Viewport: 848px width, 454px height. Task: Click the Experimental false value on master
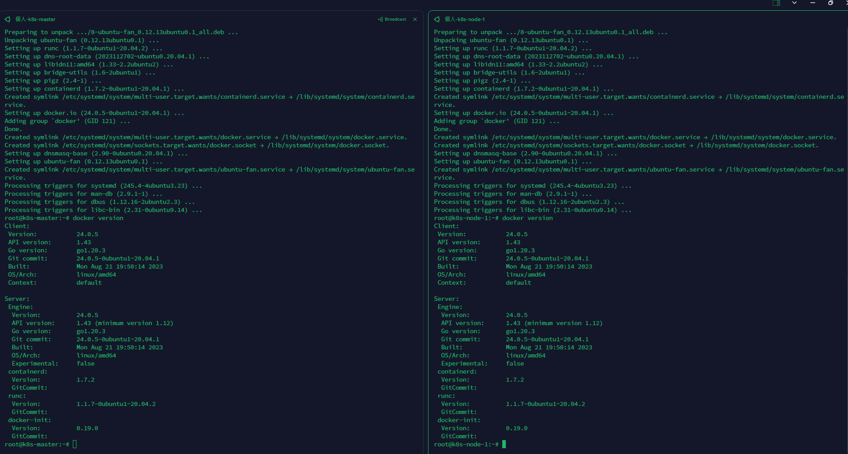click(85, 363)
